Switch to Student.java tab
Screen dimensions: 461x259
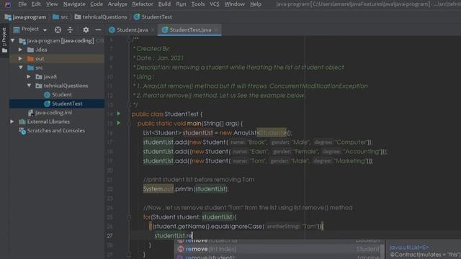[x=128, y=30]
